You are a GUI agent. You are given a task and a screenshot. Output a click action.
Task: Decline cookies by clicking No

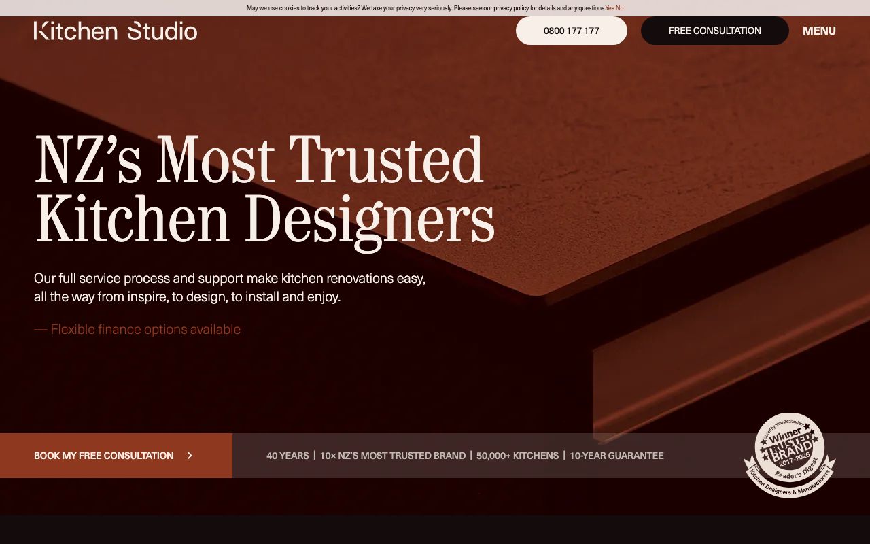pos(619,8)
